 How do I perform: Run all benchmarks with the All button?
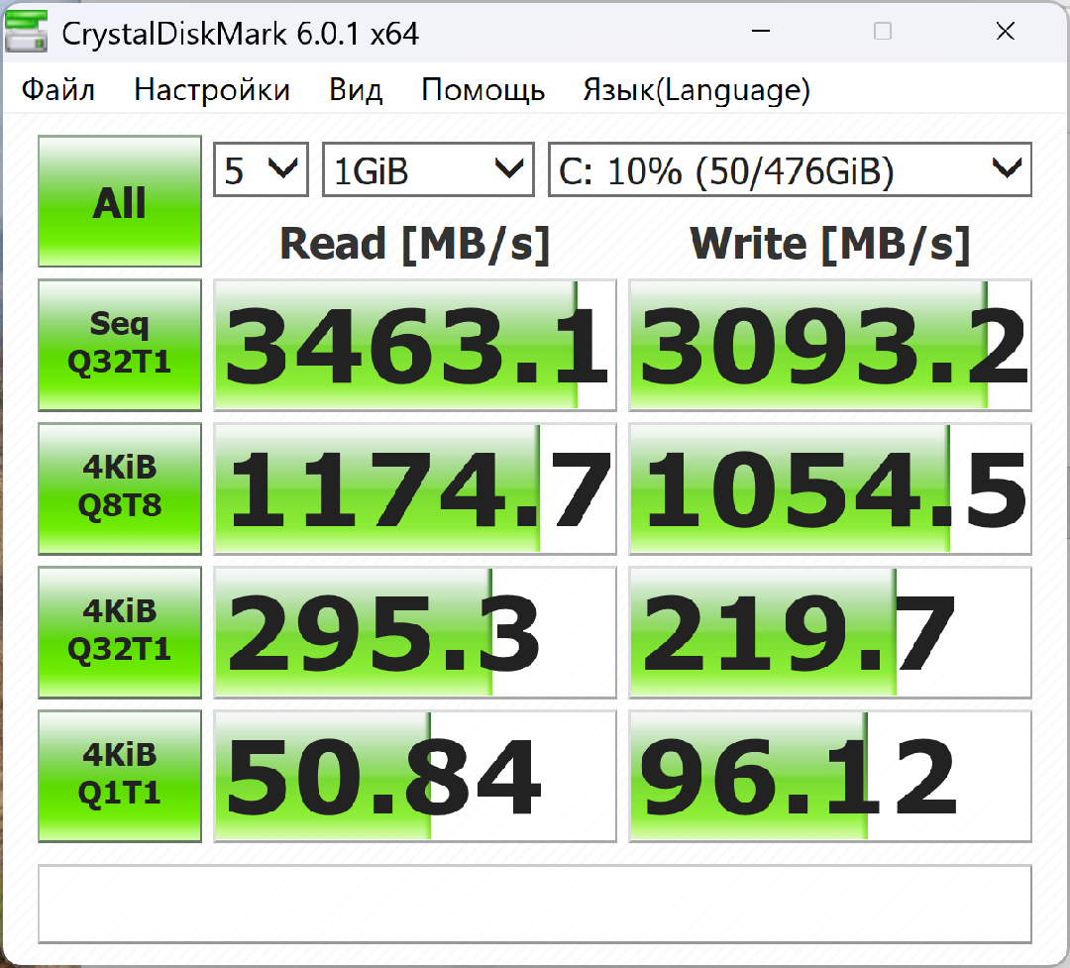click(120, 201)
